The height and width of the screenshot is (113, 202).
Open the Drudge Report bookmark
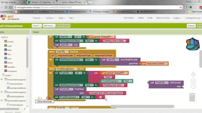point(147,12)
